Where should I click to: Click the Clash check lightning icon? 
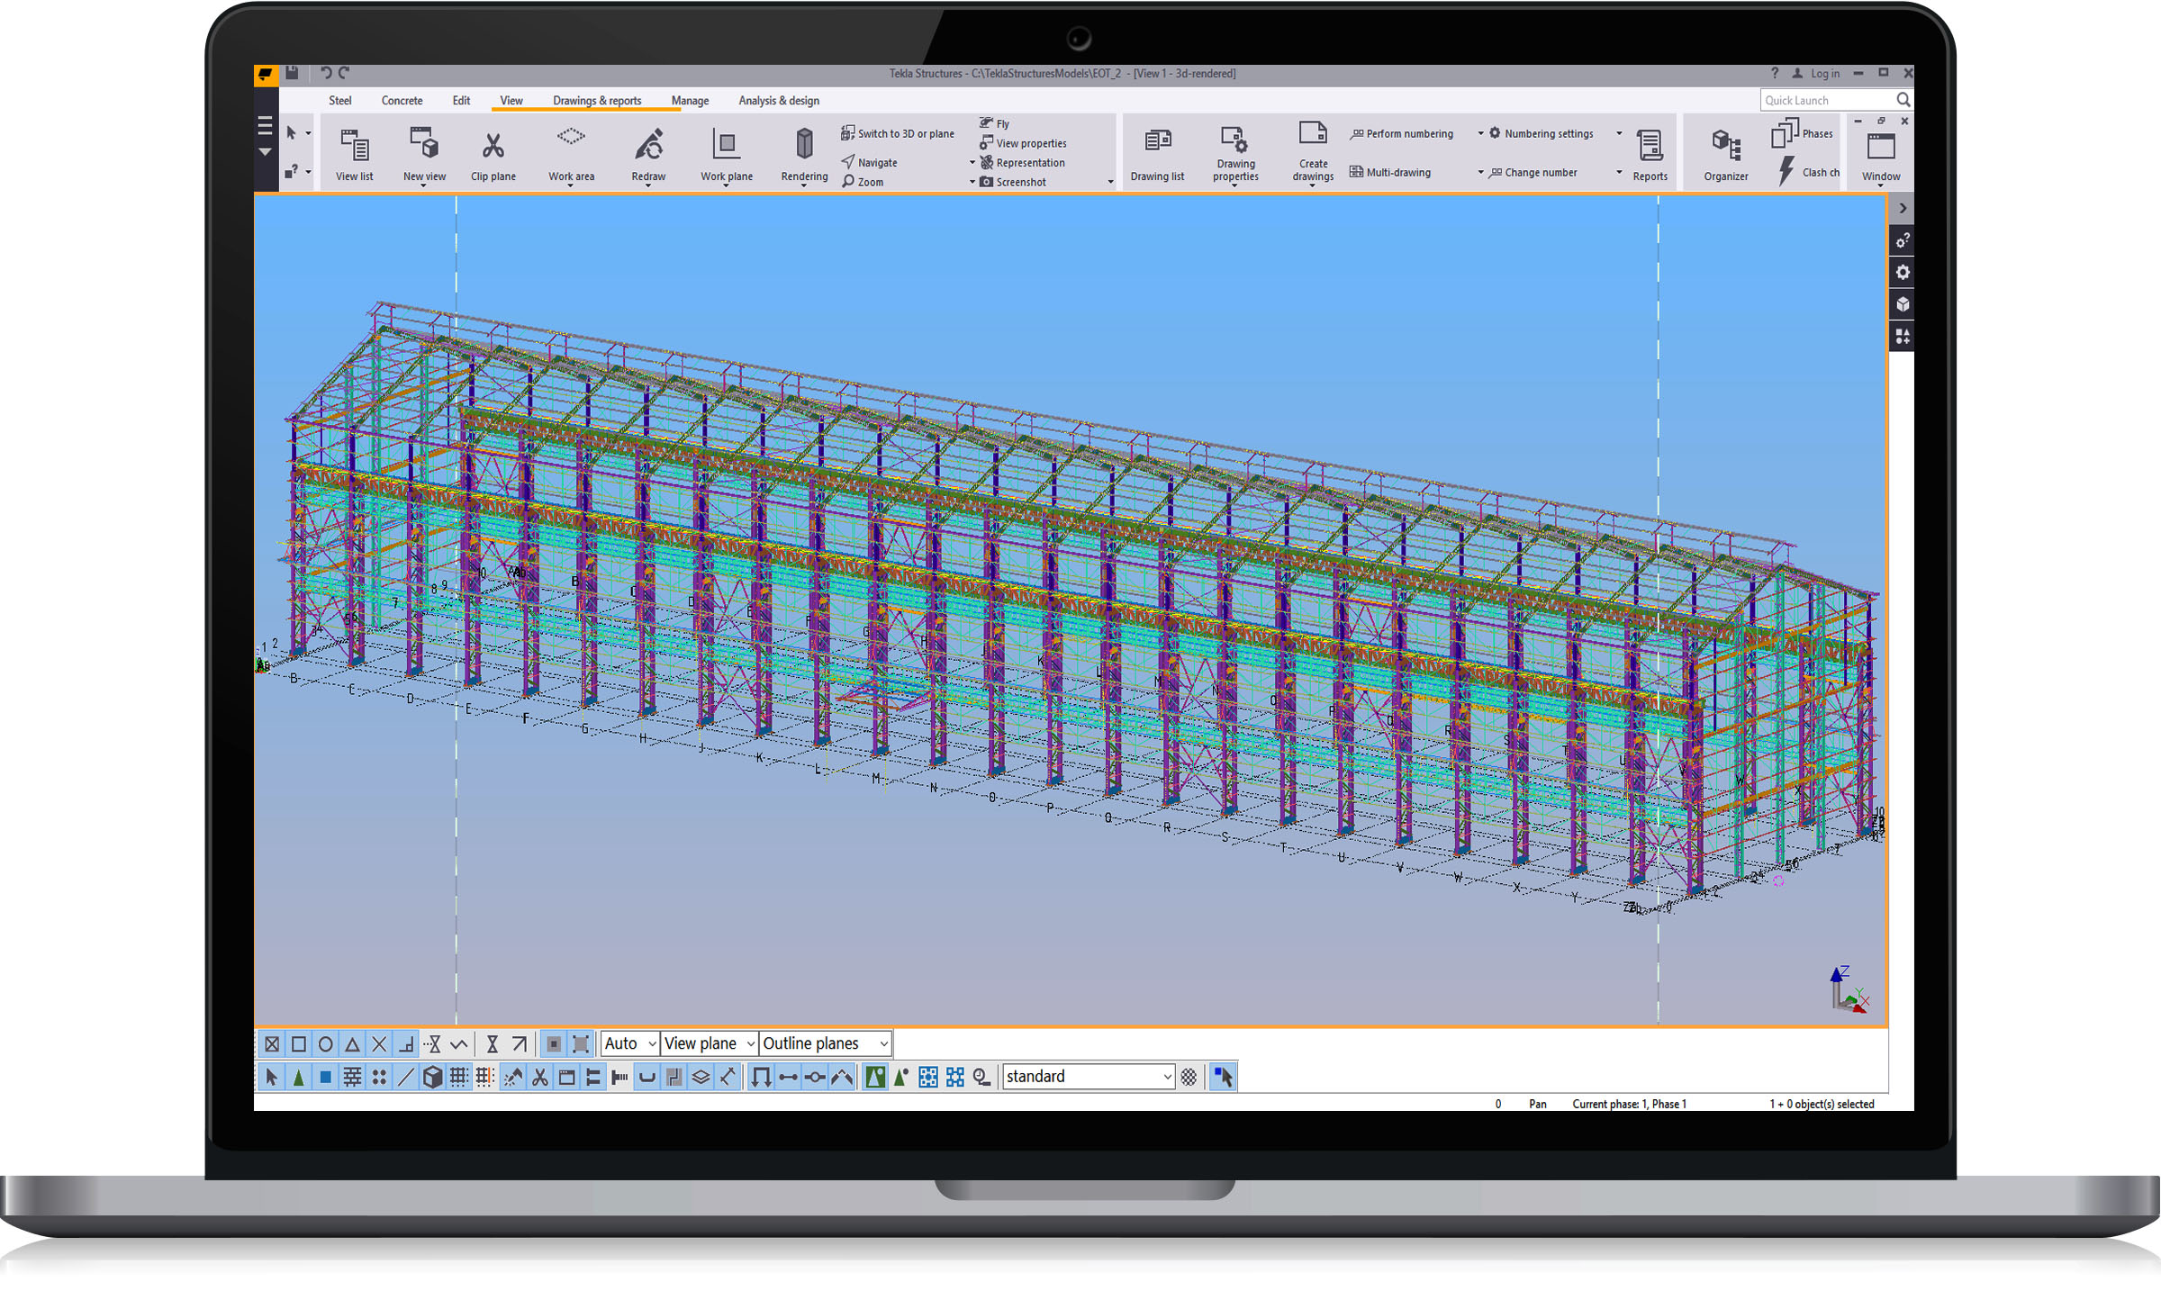(1787, 171)
